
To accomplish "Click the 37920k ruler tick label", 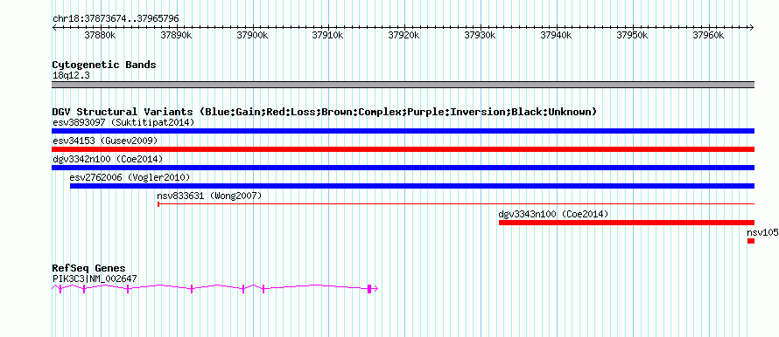I will [404, 36].
